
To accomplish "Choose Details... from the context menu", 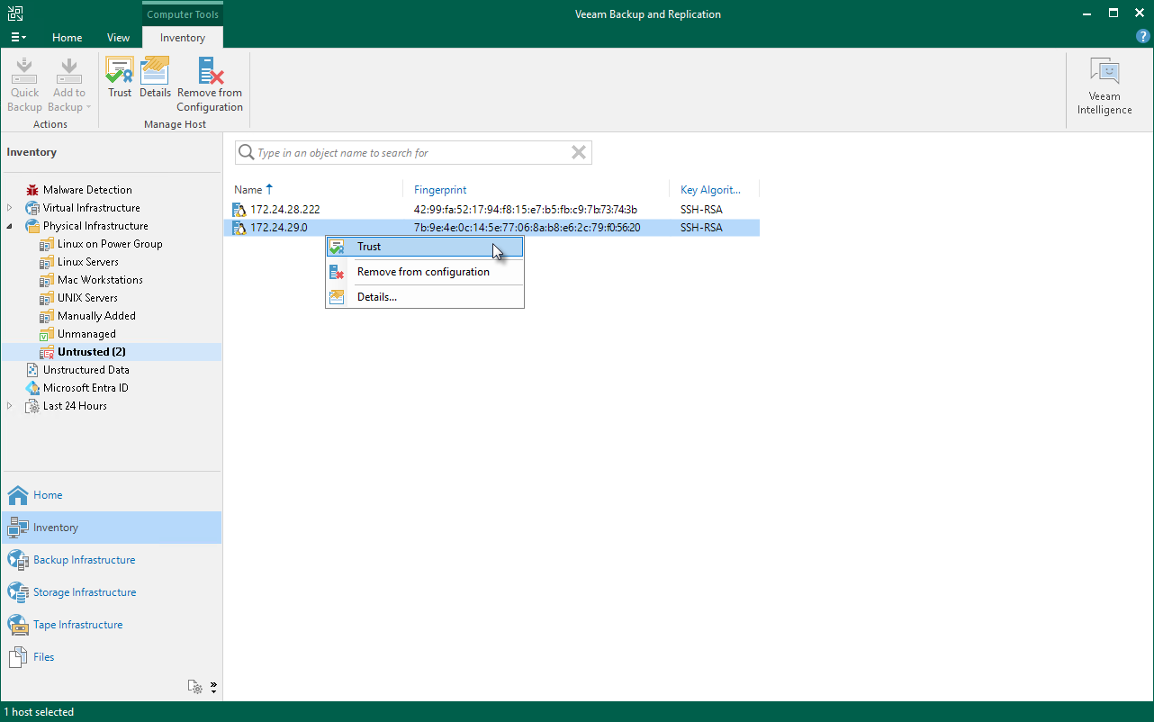I will (x=425, y=297).
